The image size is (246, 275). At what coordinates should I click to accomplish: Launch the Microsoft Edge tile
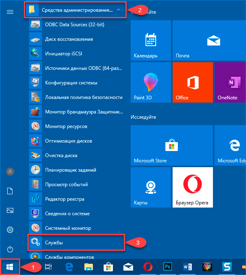pos(230,145)
